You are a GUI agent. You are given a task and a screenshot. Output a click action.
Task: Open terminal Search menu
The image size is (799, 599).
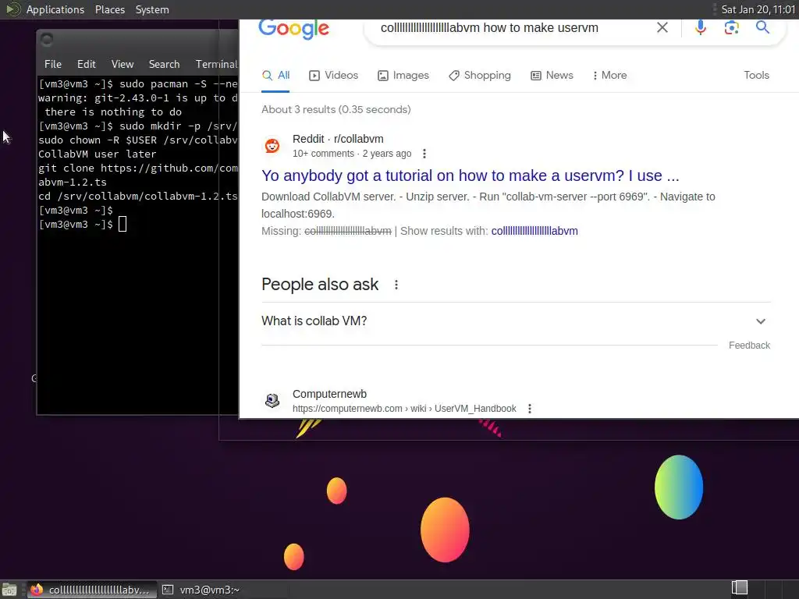(x=164, y=64)
